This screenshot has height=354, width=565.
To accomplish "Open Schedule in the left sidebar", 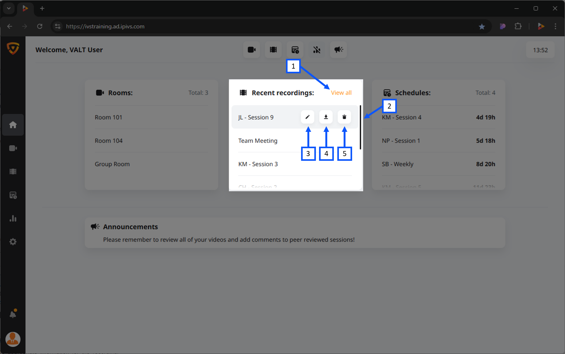I will coord(13,195).
